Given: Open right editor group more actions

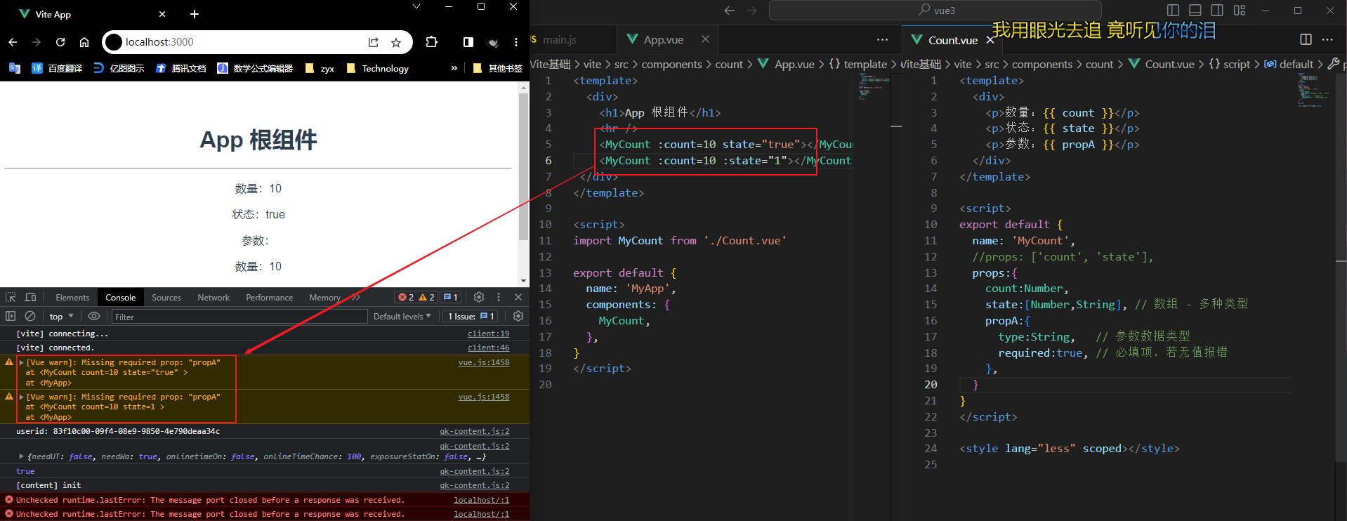Looking at the screenshot, I should click(1327, 40).
